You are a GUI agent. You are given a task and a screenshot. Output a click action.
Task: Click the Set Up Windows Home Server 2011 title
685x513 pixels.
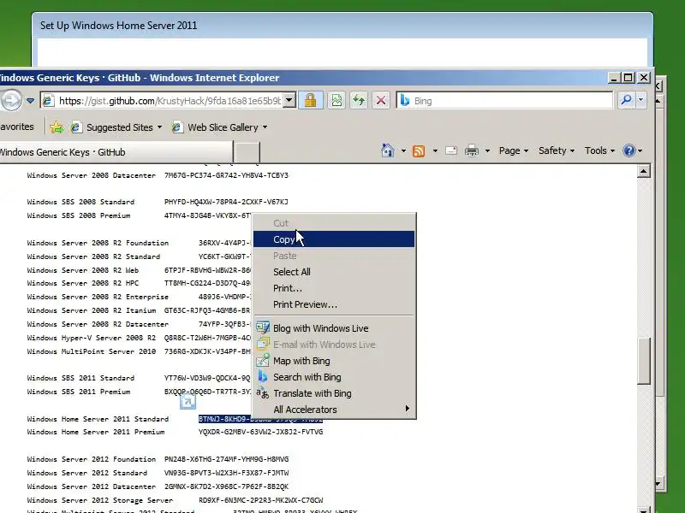click(x=119, y=26)
